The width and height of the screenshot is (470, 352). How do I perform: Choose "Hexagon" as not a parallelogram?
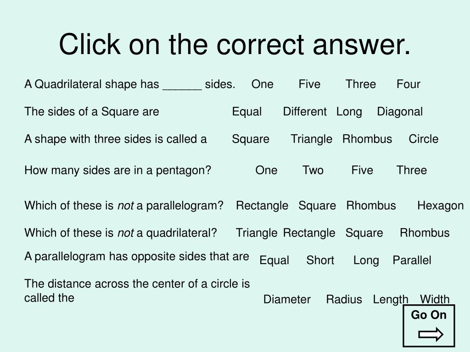click(440, 206)
